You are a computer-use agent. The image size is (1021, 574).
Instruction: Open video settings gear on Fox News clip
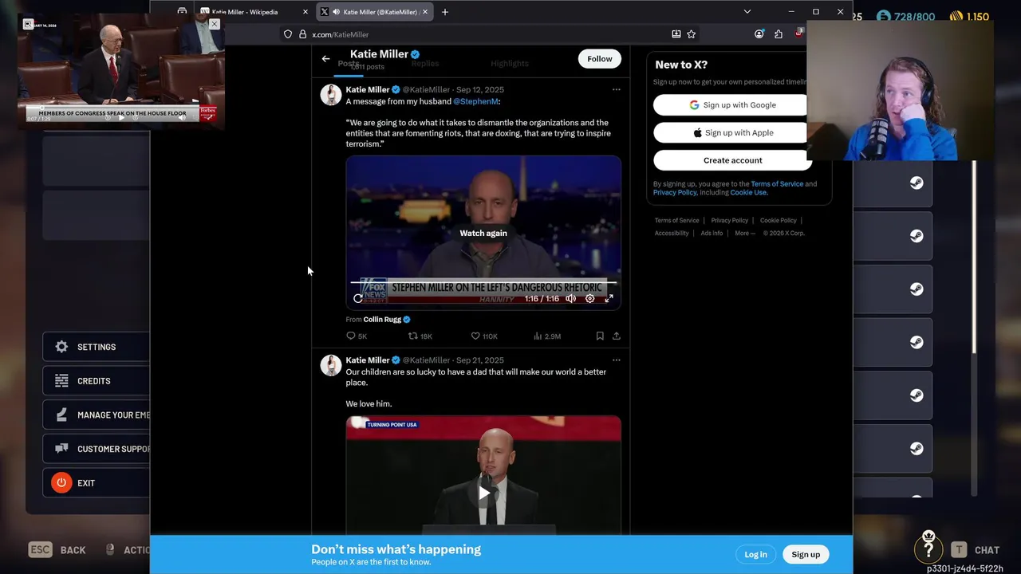pyautogui.click(x=589, y=299)
